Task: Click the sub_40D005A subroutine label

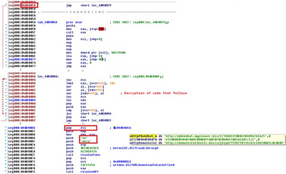Action: point(47,22)
